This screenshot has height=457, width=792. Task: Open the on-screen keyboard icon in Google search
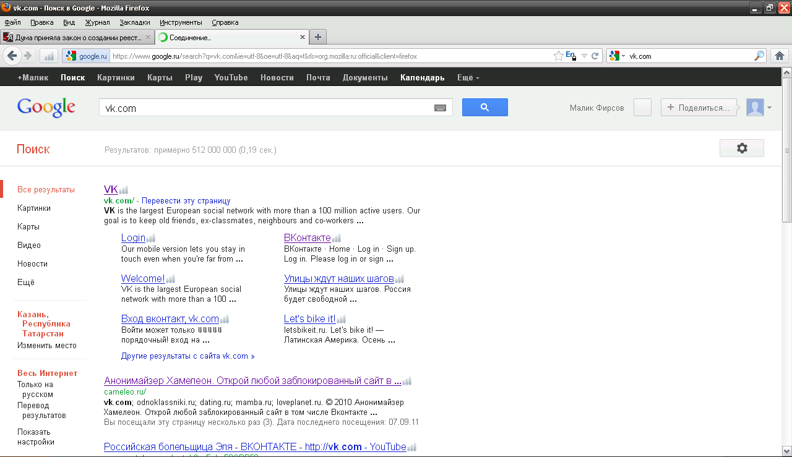(x=440, y=108)
